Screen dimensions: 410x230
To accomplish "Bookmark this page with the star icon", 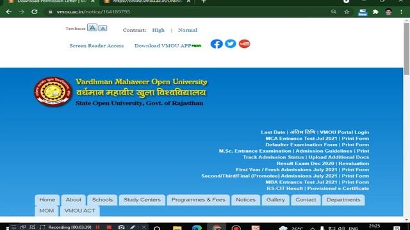I will click(x=347, y=12).
